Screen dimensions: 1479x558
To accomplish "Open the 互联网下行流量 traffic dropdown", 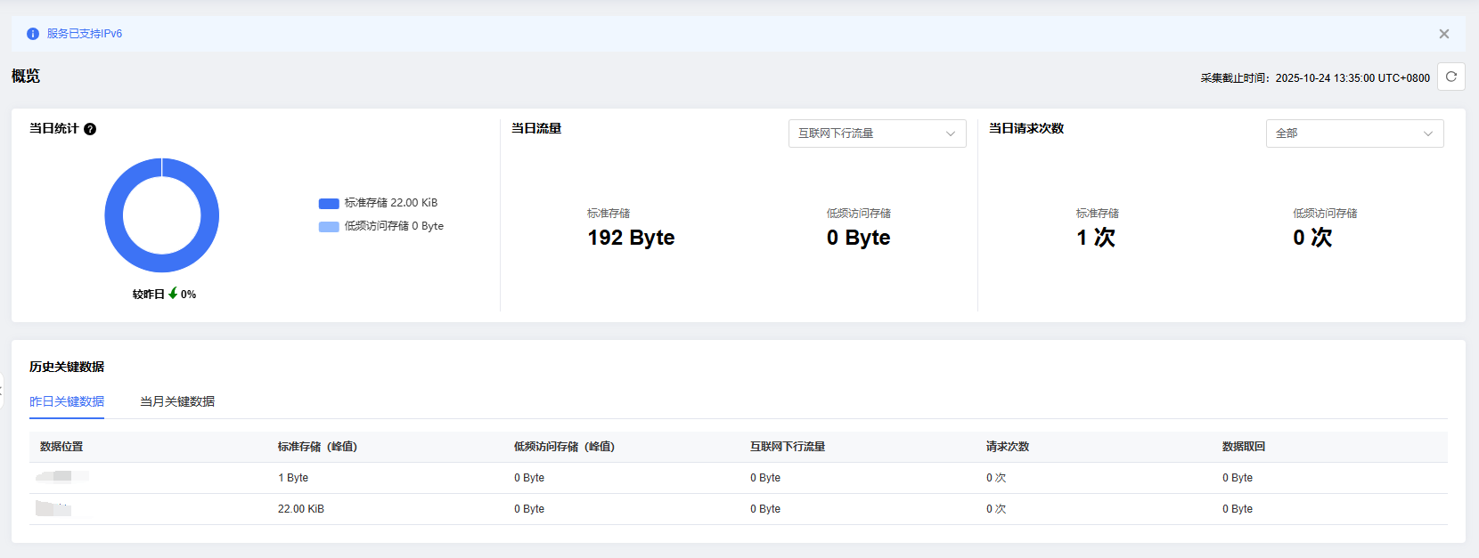I will click(x=877, y=133).
